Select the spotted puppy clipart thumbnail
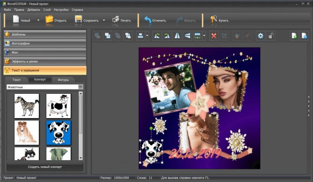The image size is (313, 182). [58, 133]
